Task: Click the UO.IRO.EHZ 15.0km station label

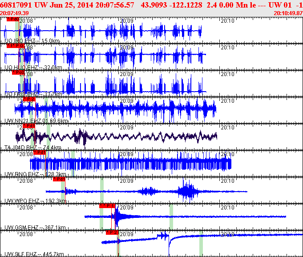Action: tap(32, 41)
